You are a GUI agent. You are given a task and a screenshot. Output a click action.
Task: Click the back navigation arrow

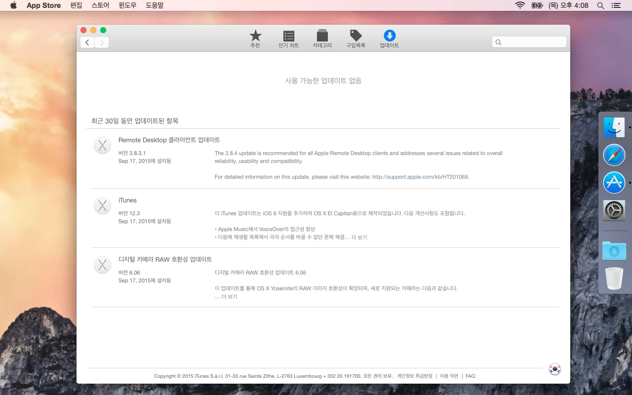(x=87, y=42)
